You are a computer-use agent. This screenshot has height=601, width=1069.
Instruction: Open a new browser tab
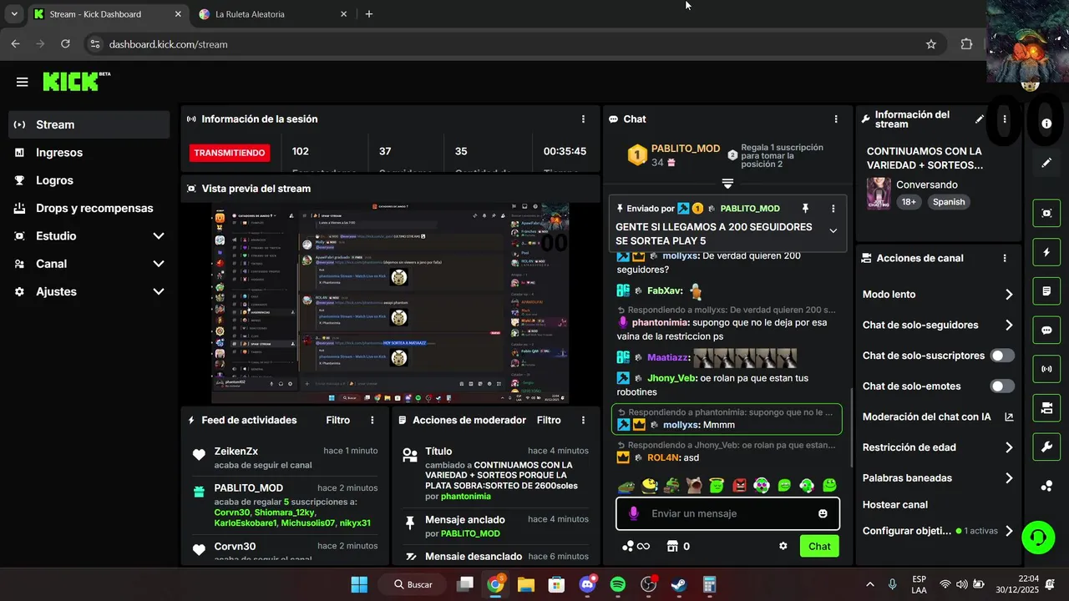pos(369,14)
